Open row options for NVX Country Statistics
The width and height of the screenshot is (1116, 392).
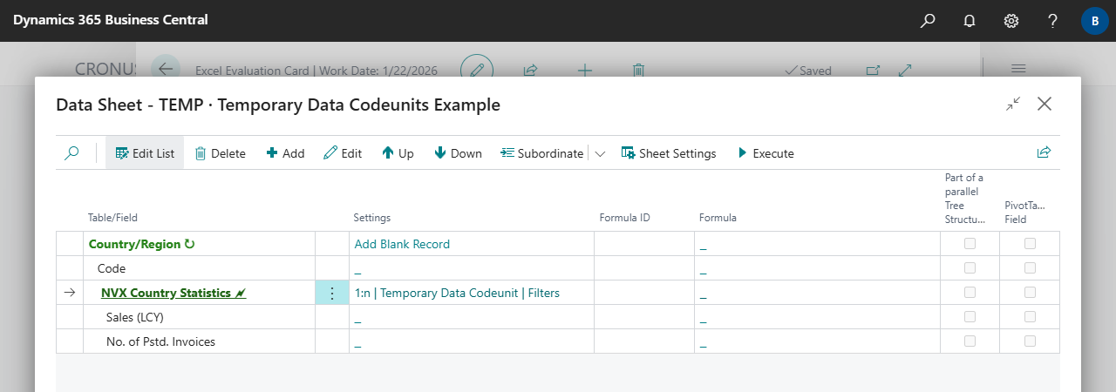[x=331, y=293]
